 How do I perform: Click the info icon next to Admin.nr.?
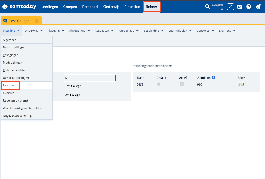(x=214, y=77)
